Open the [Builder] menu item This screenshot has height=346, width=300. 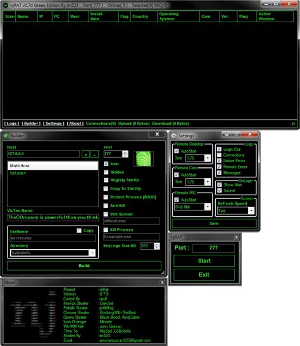tap(31, 124)
